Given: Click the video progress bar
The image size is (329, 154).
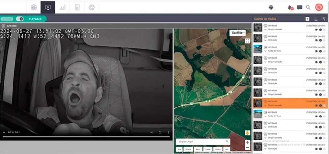Looking at the screenshot, I should [86, 137].
